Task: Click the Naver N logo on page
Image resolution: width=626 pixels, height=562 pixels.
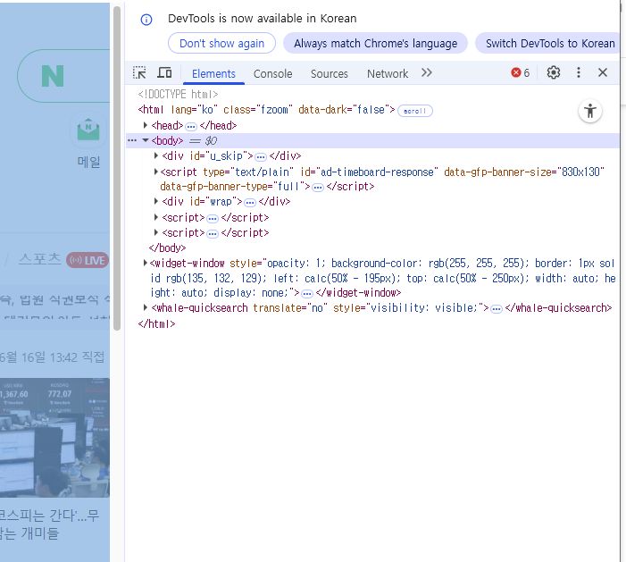Action: tap(53, 76)
